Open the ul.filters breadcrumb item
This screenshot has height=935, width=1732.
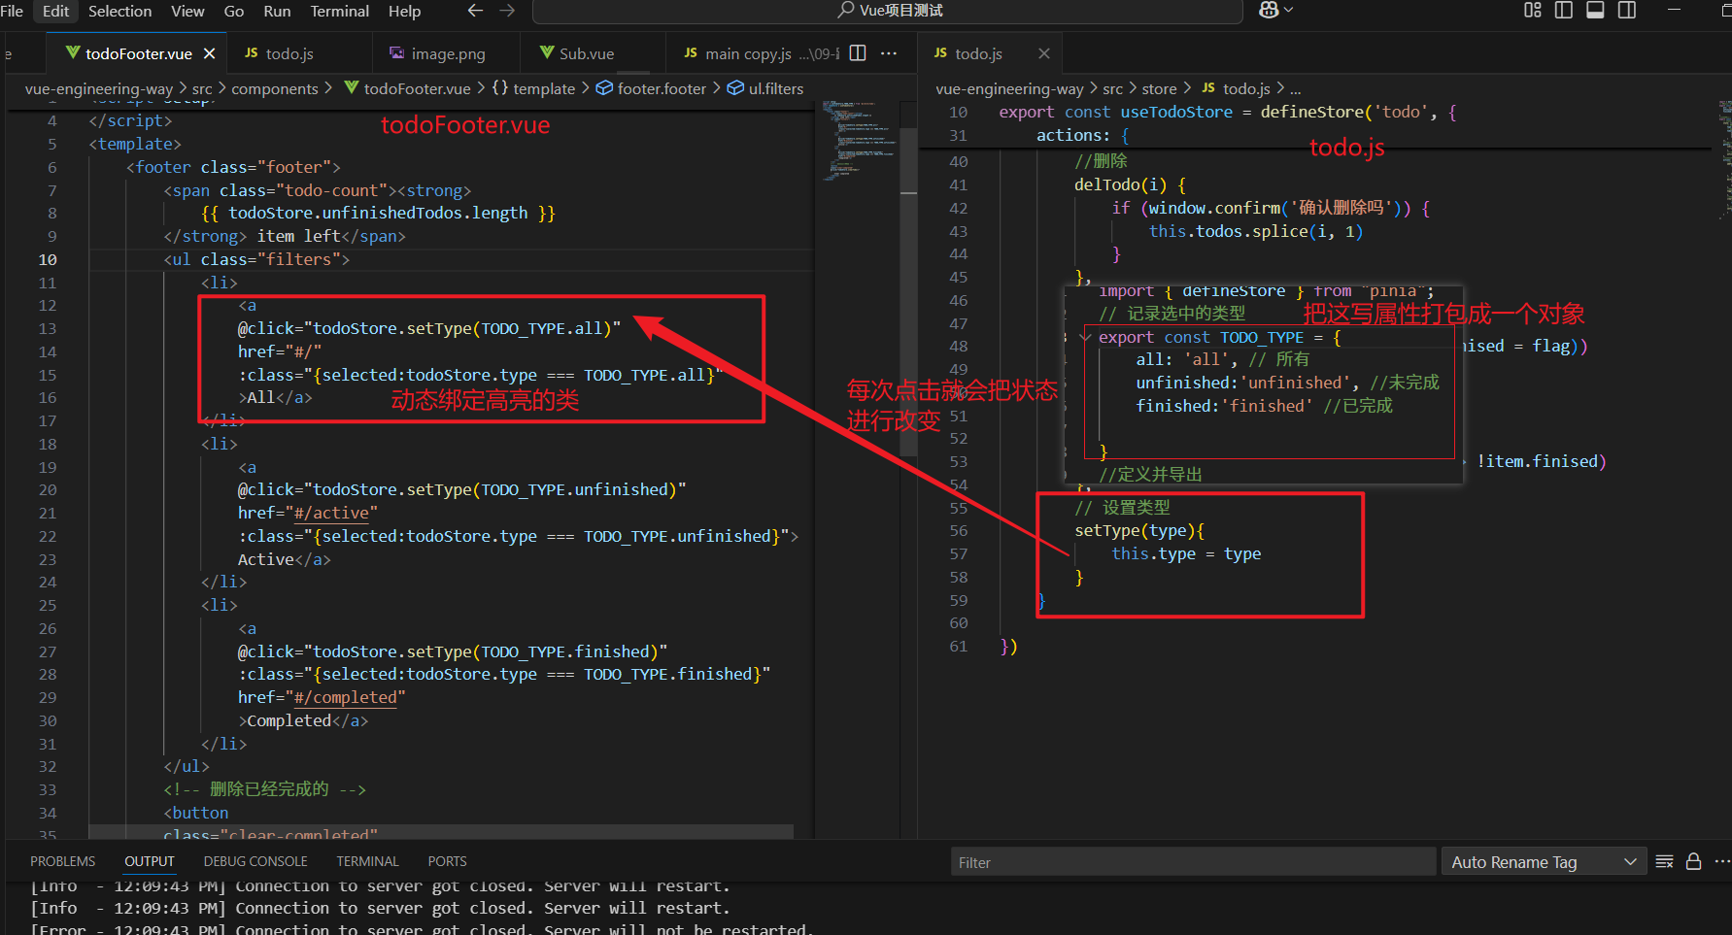click(x=765, y=88)
